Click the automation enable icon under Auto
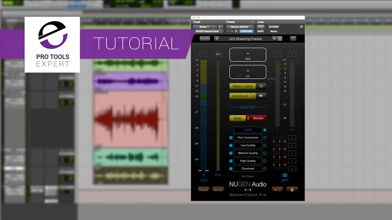This screenshot has height=220, width=392. tap(261, 27)
